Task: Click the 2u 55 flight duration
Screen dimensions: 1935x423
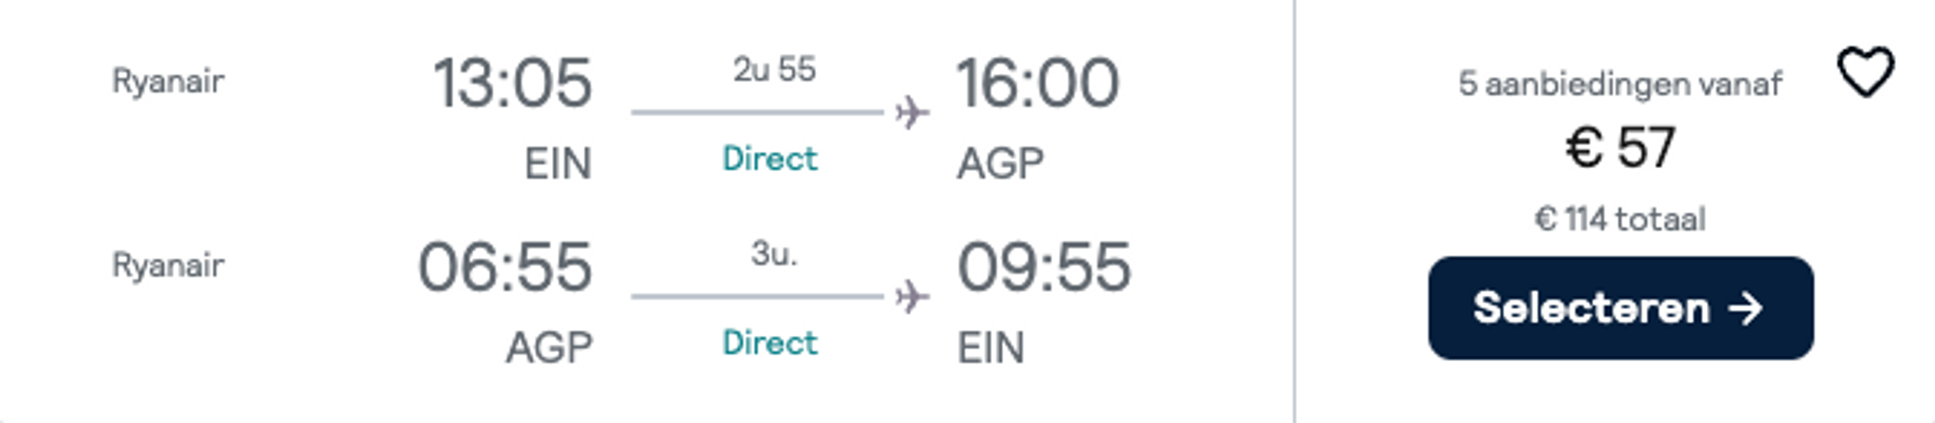Action: (775, 70)
